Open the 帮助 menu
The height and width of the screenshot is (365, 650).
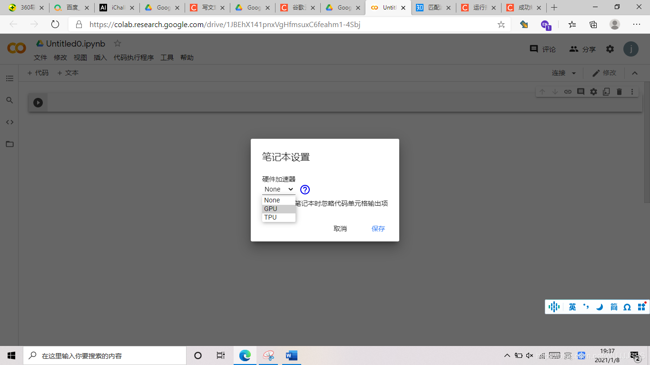[x=187, y=58]
